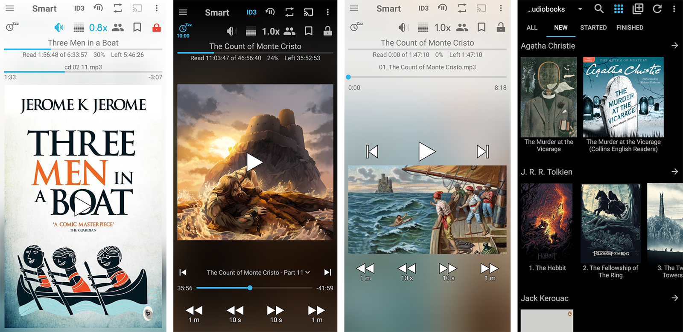Screen dimensions: 683x332
Task: Skip forward 1 minute on the dark Monte Cristo player
Action: tap(317, 314)
